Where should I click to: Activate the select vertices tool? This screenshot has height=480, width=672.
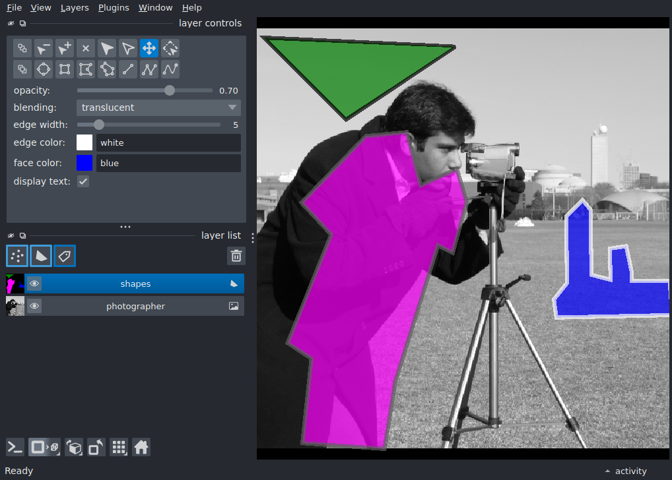pyautogui.click(x=127, y=48)
